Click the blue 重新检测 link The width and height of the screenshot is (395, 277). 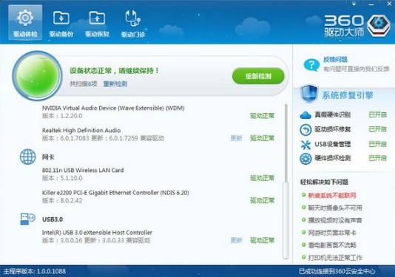coord(115,83)
